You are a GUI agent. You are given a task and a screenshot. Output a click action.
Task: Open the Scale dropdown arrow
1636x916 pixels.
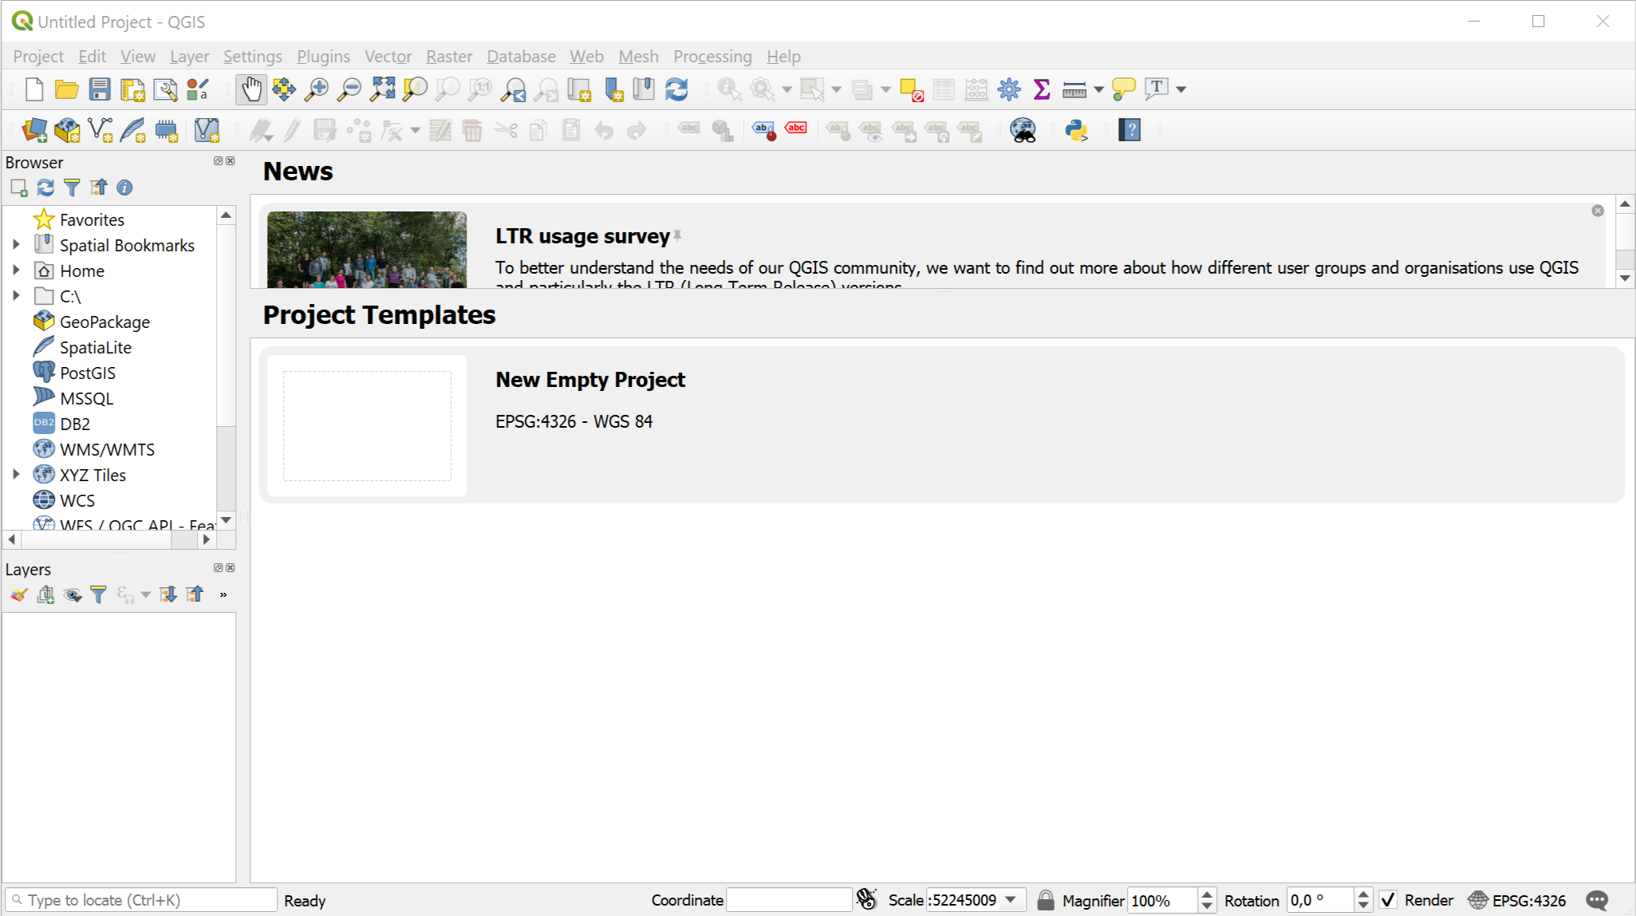point(1011,900)
